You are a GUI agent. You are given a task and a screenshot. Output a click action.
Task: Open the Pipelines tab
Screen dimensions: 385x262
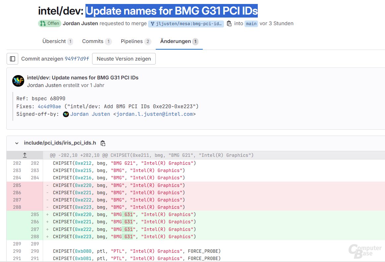pos(136,41)
